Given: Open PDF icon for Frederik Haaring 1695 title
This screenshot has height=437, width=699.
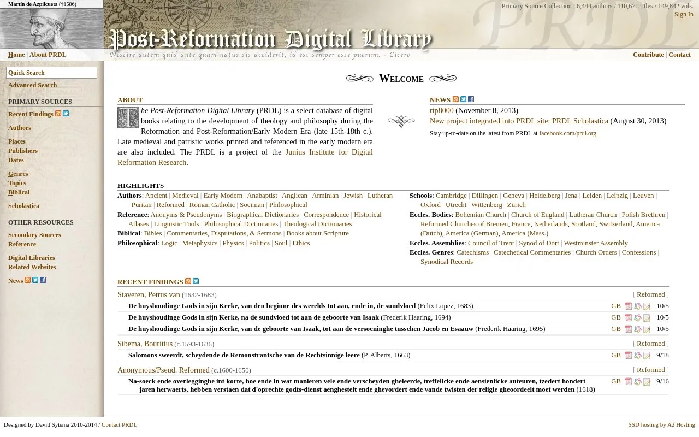Looking at the screenshot, I should (x=629, y=329).
